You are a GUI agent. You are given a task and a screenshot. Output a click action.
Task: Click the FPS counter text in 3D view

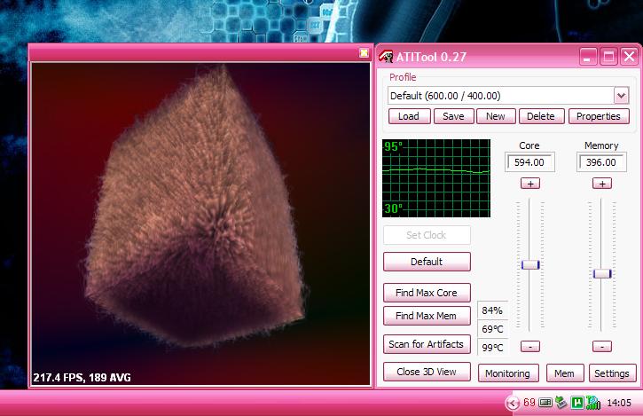pos(82,378)
